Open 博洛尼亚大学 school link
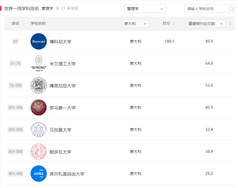 (x=63, y=86)
